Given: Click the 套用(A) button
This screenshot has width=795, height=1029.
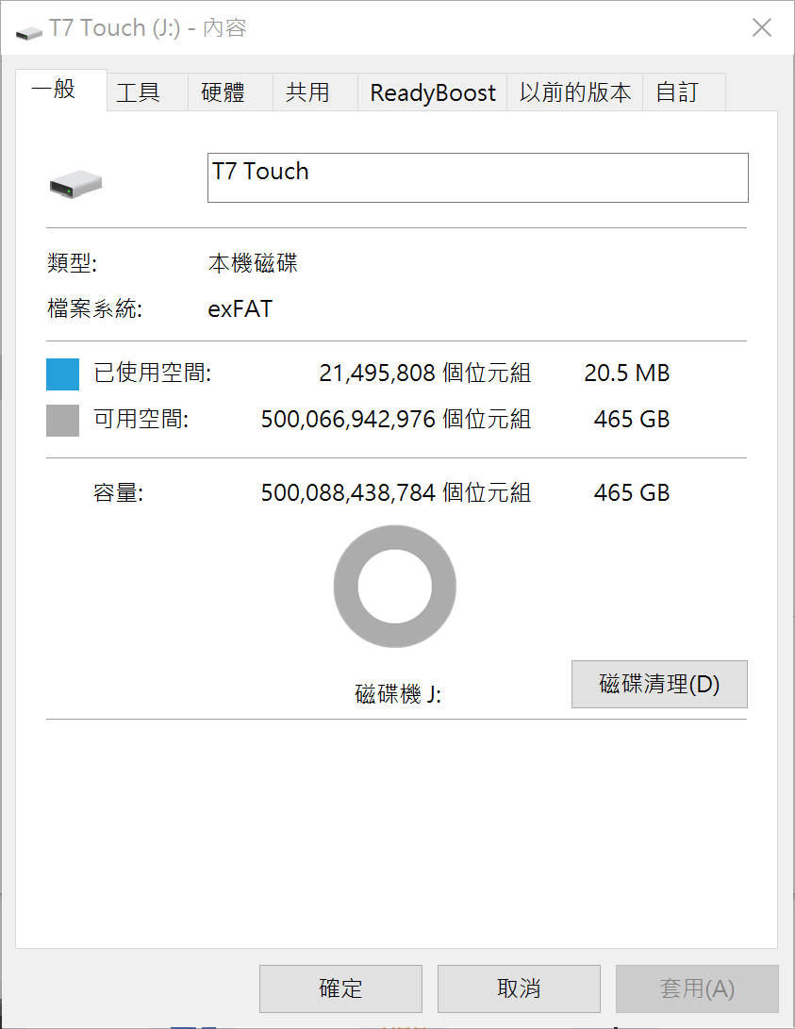Looking at the screenshot, I should 697,988.
